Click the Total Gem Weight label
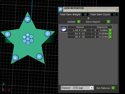The width and height of the screenshot is (125, 94). click(70, 15)
